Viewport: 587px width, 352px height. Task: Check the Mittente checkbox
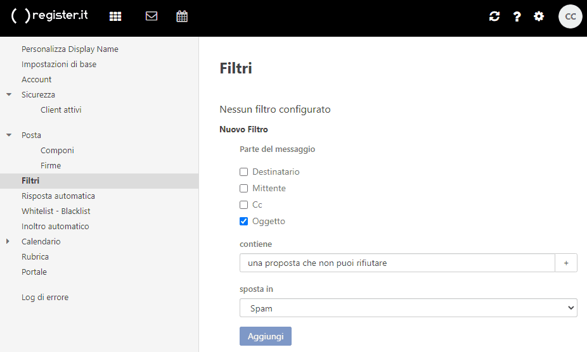coord(244,189)
